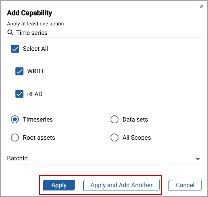
Task: Expand the list using the dropdown arrow
Action: click(198, 159)
